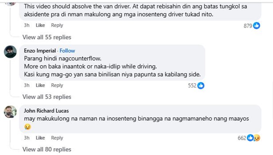Click the 3h timestamp on John's comment
273x155 pixels.
coord(27,138)
